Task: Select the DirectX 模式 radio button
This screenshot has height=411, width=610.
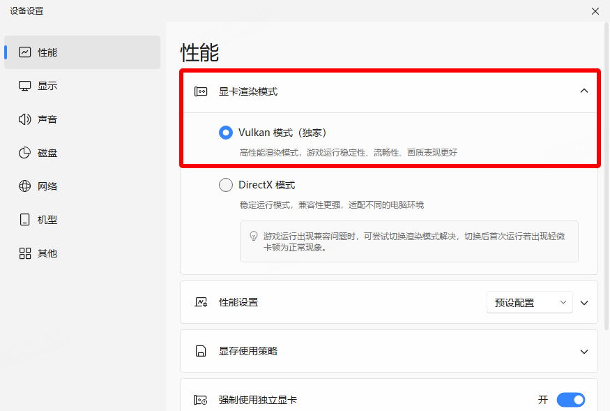Action: [x=226, y=185]
